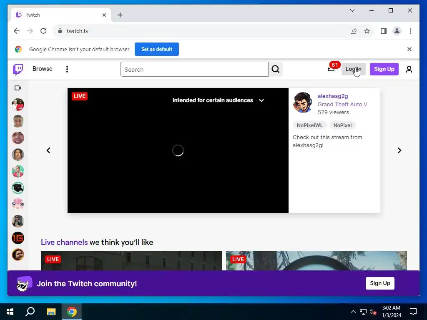
Task: Open the muted volume tray icon
Action: (373, 312)
